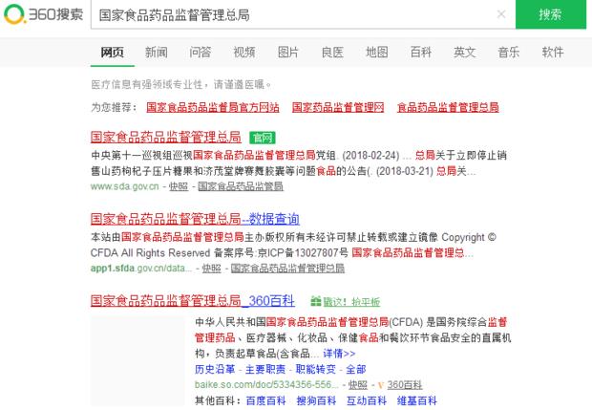The image size is (592, 410).
Task: Switch to the 视频 tab
Action: 243,53
